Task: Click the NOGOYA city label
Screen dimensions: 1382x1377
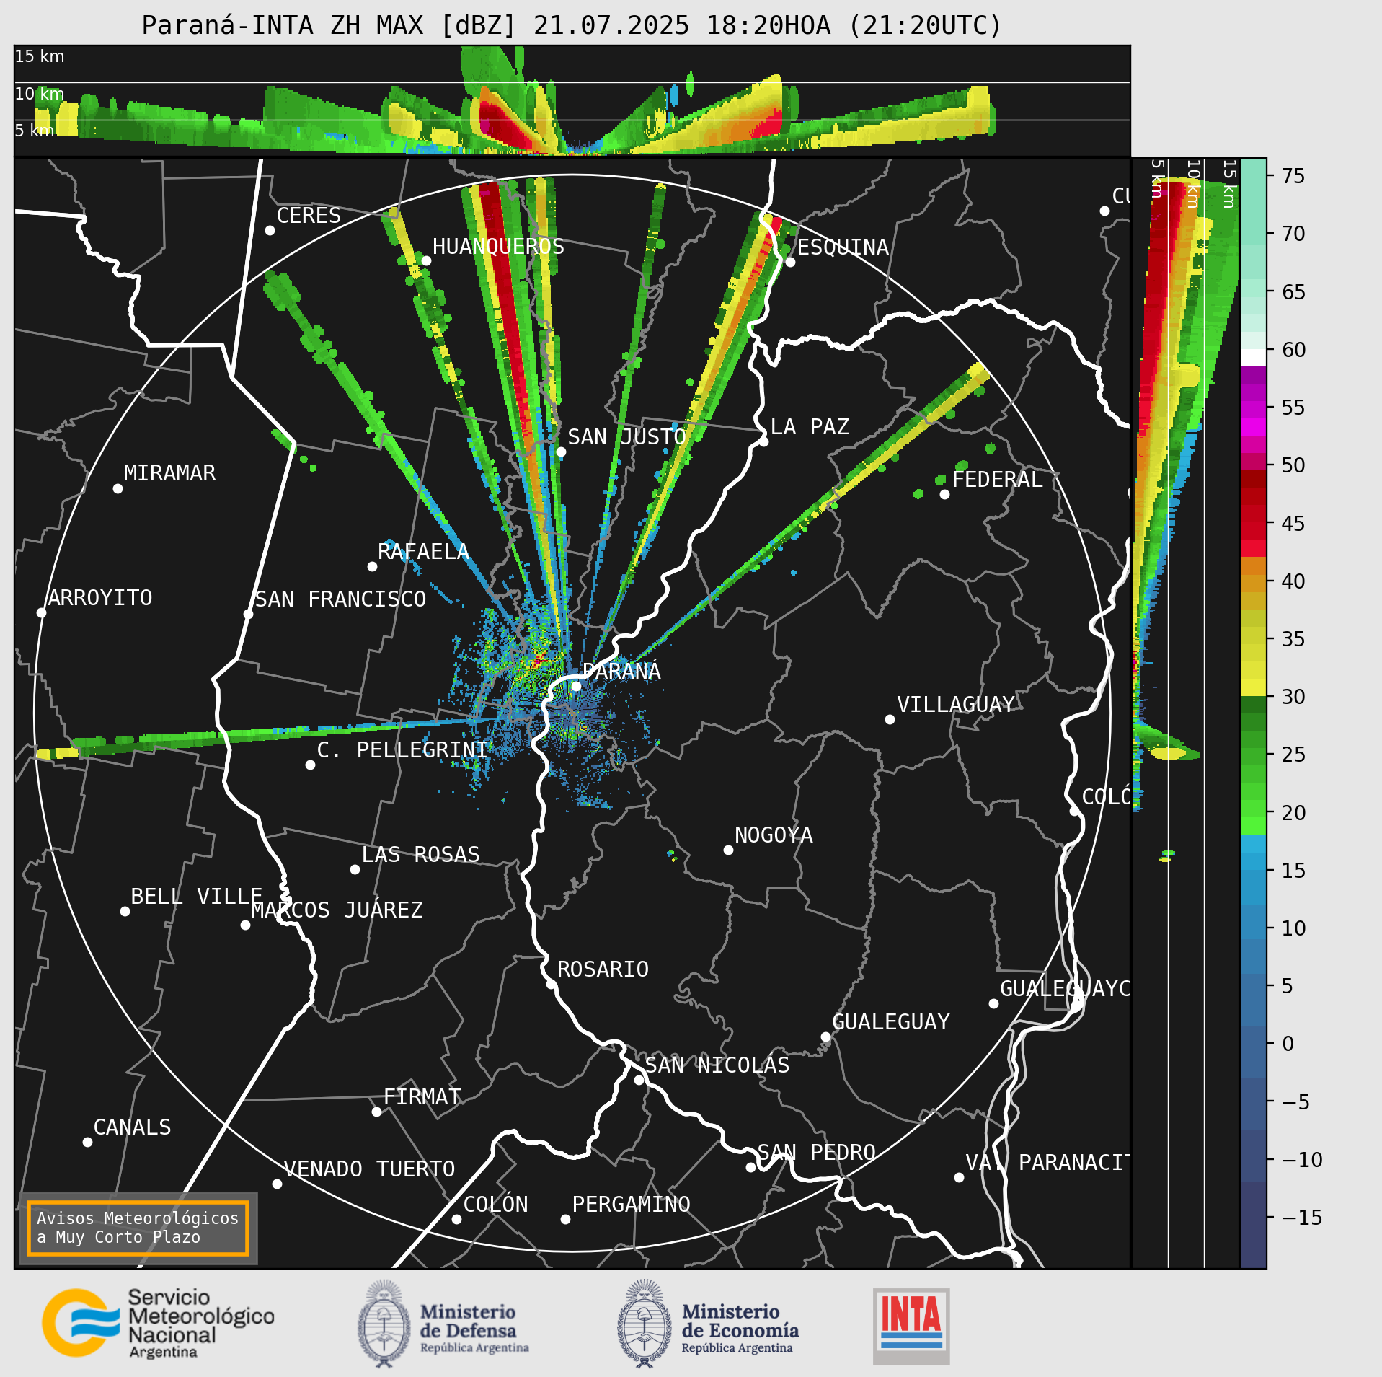Action: tap(774, 835)
